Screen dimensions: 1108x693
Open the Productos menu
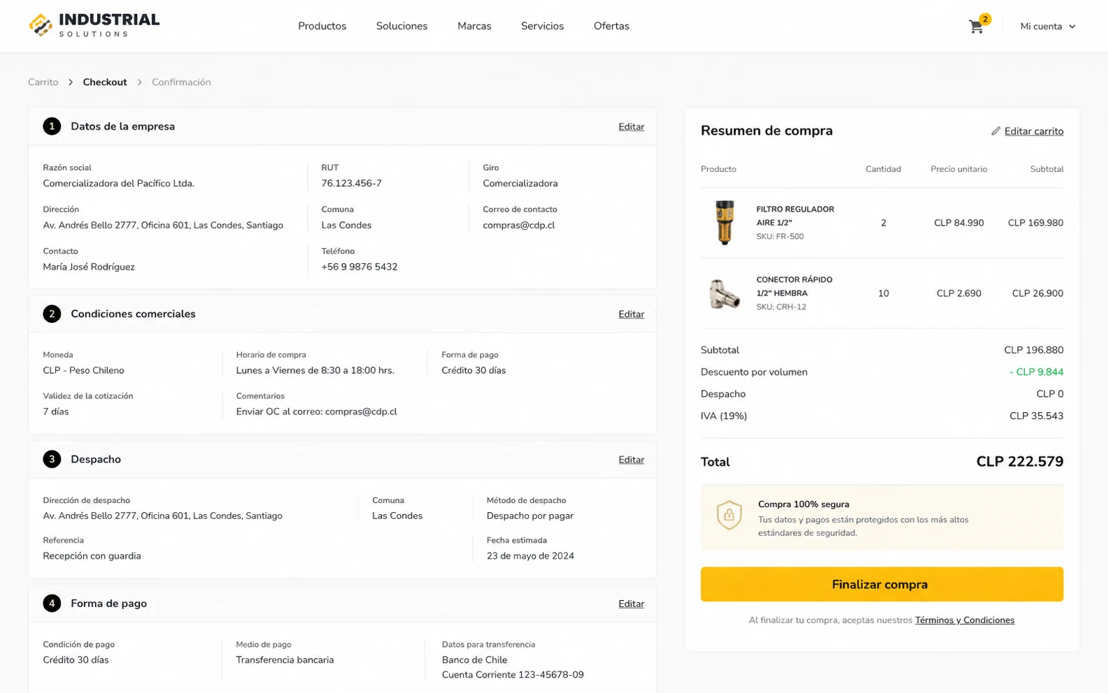coord(322,26)
